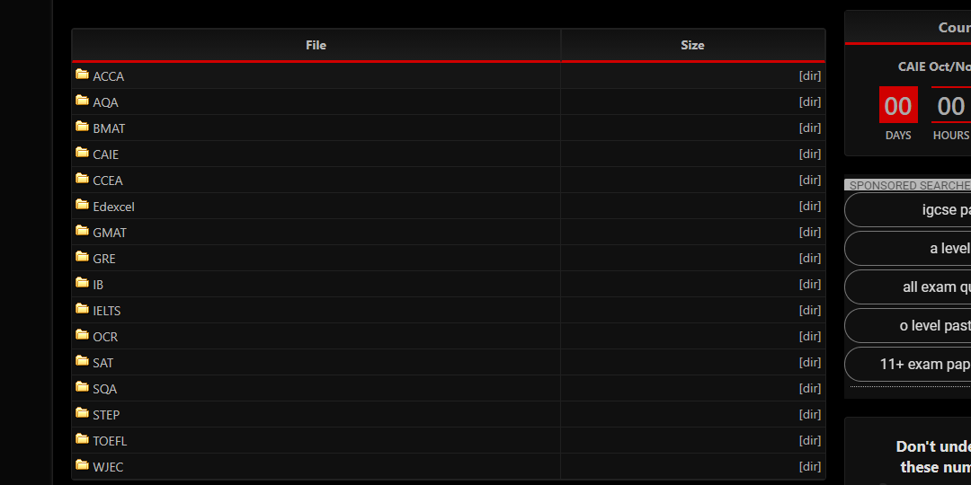Open the WJEC directory link
The height and width of the screenshot is (485, 971).
tap(108, 466)
